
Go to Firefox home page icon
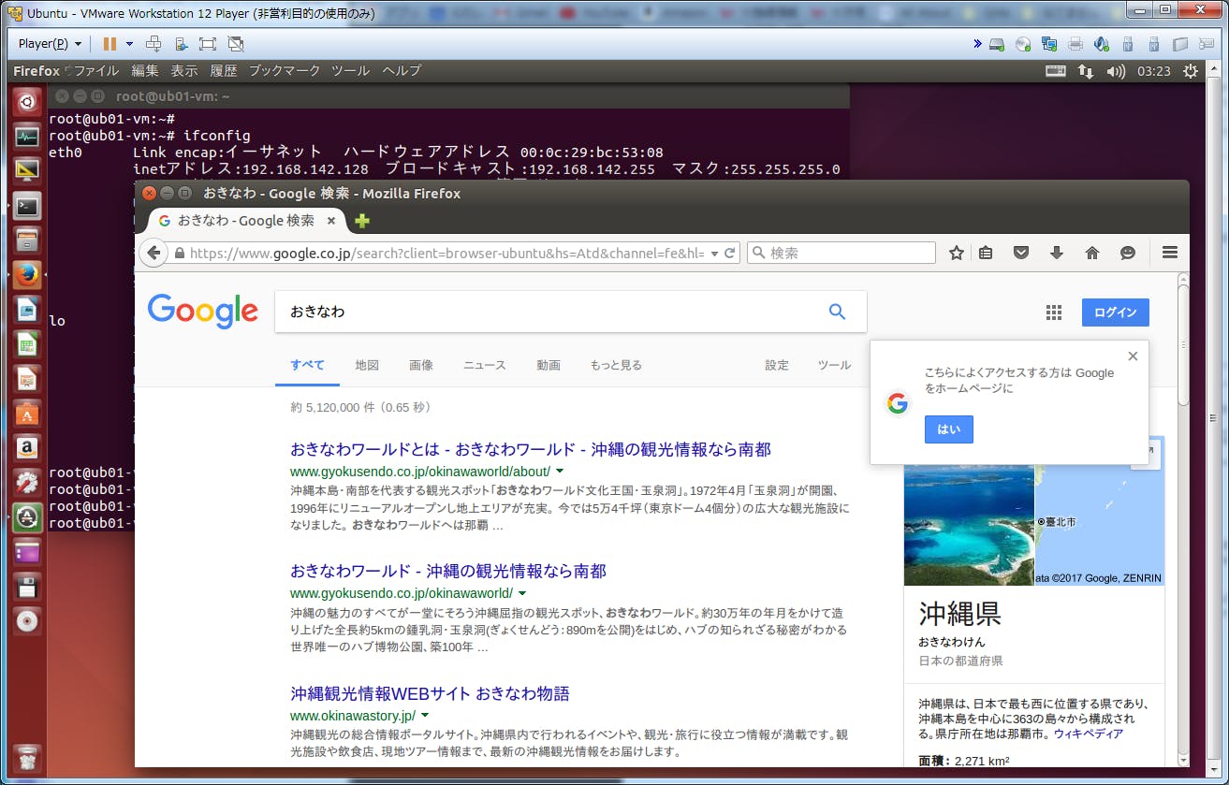tap(1091, 253)
